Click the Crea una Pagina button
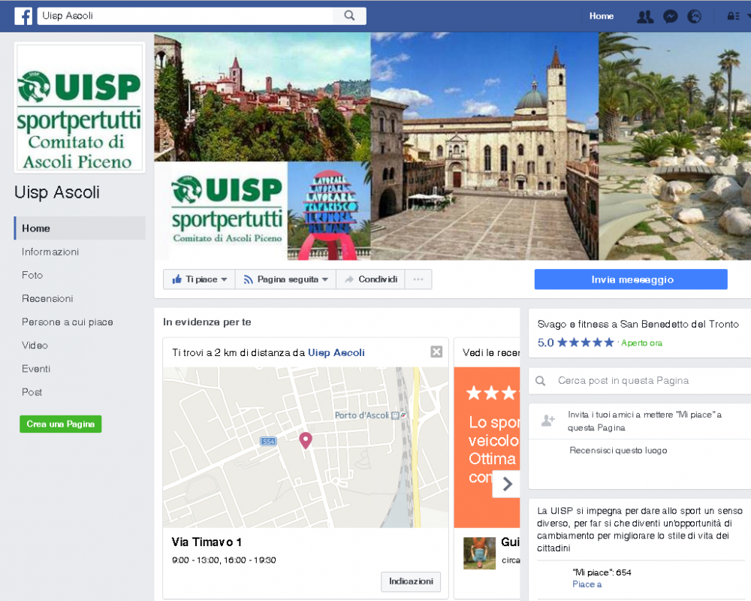The image size is (751, 601). 60,424
